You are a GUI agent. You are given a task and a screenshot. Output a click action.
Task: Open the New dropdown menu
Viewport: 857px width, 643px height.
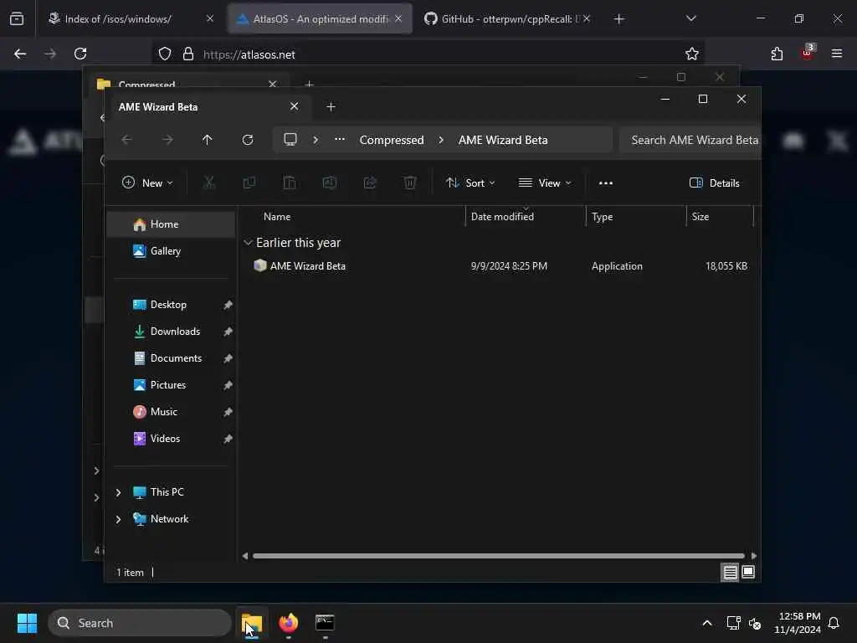[x=147, y=183]
